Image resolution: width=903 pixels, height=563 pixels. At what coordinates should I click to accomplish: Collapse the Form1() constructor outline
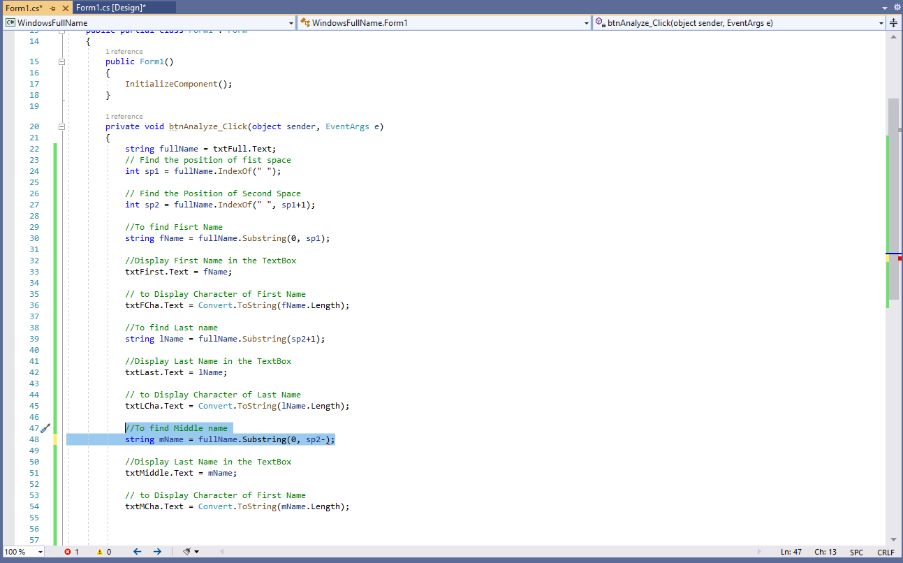click(62, 61)
